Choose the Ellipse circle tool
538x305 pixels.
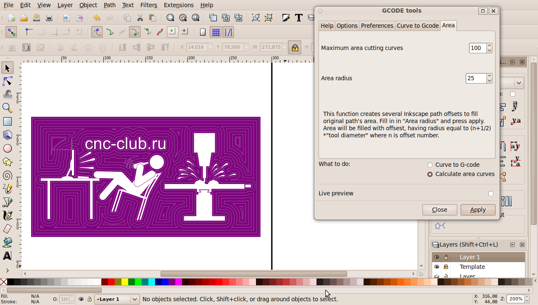pos(8,148)
